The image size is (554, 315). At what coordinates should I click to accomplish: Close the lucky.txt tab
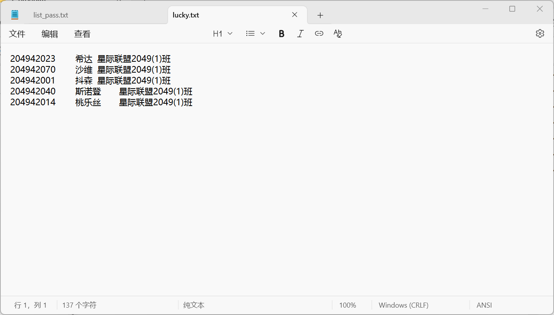pos(294,15)
